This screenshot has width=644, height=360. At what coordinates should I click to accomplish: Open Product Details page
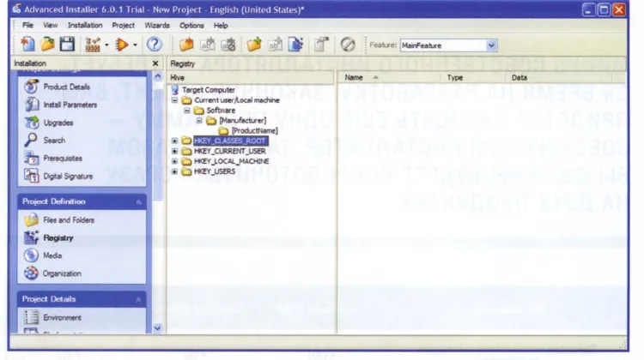click(58, 87)
